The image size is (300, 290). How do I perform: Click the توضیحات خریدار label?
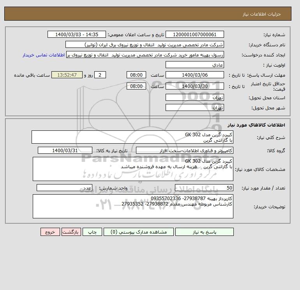(x=269, y=207)
